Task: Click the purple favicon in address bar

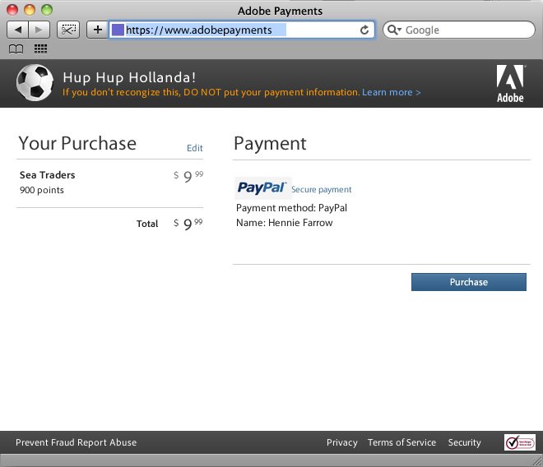Action: point(118,30)
